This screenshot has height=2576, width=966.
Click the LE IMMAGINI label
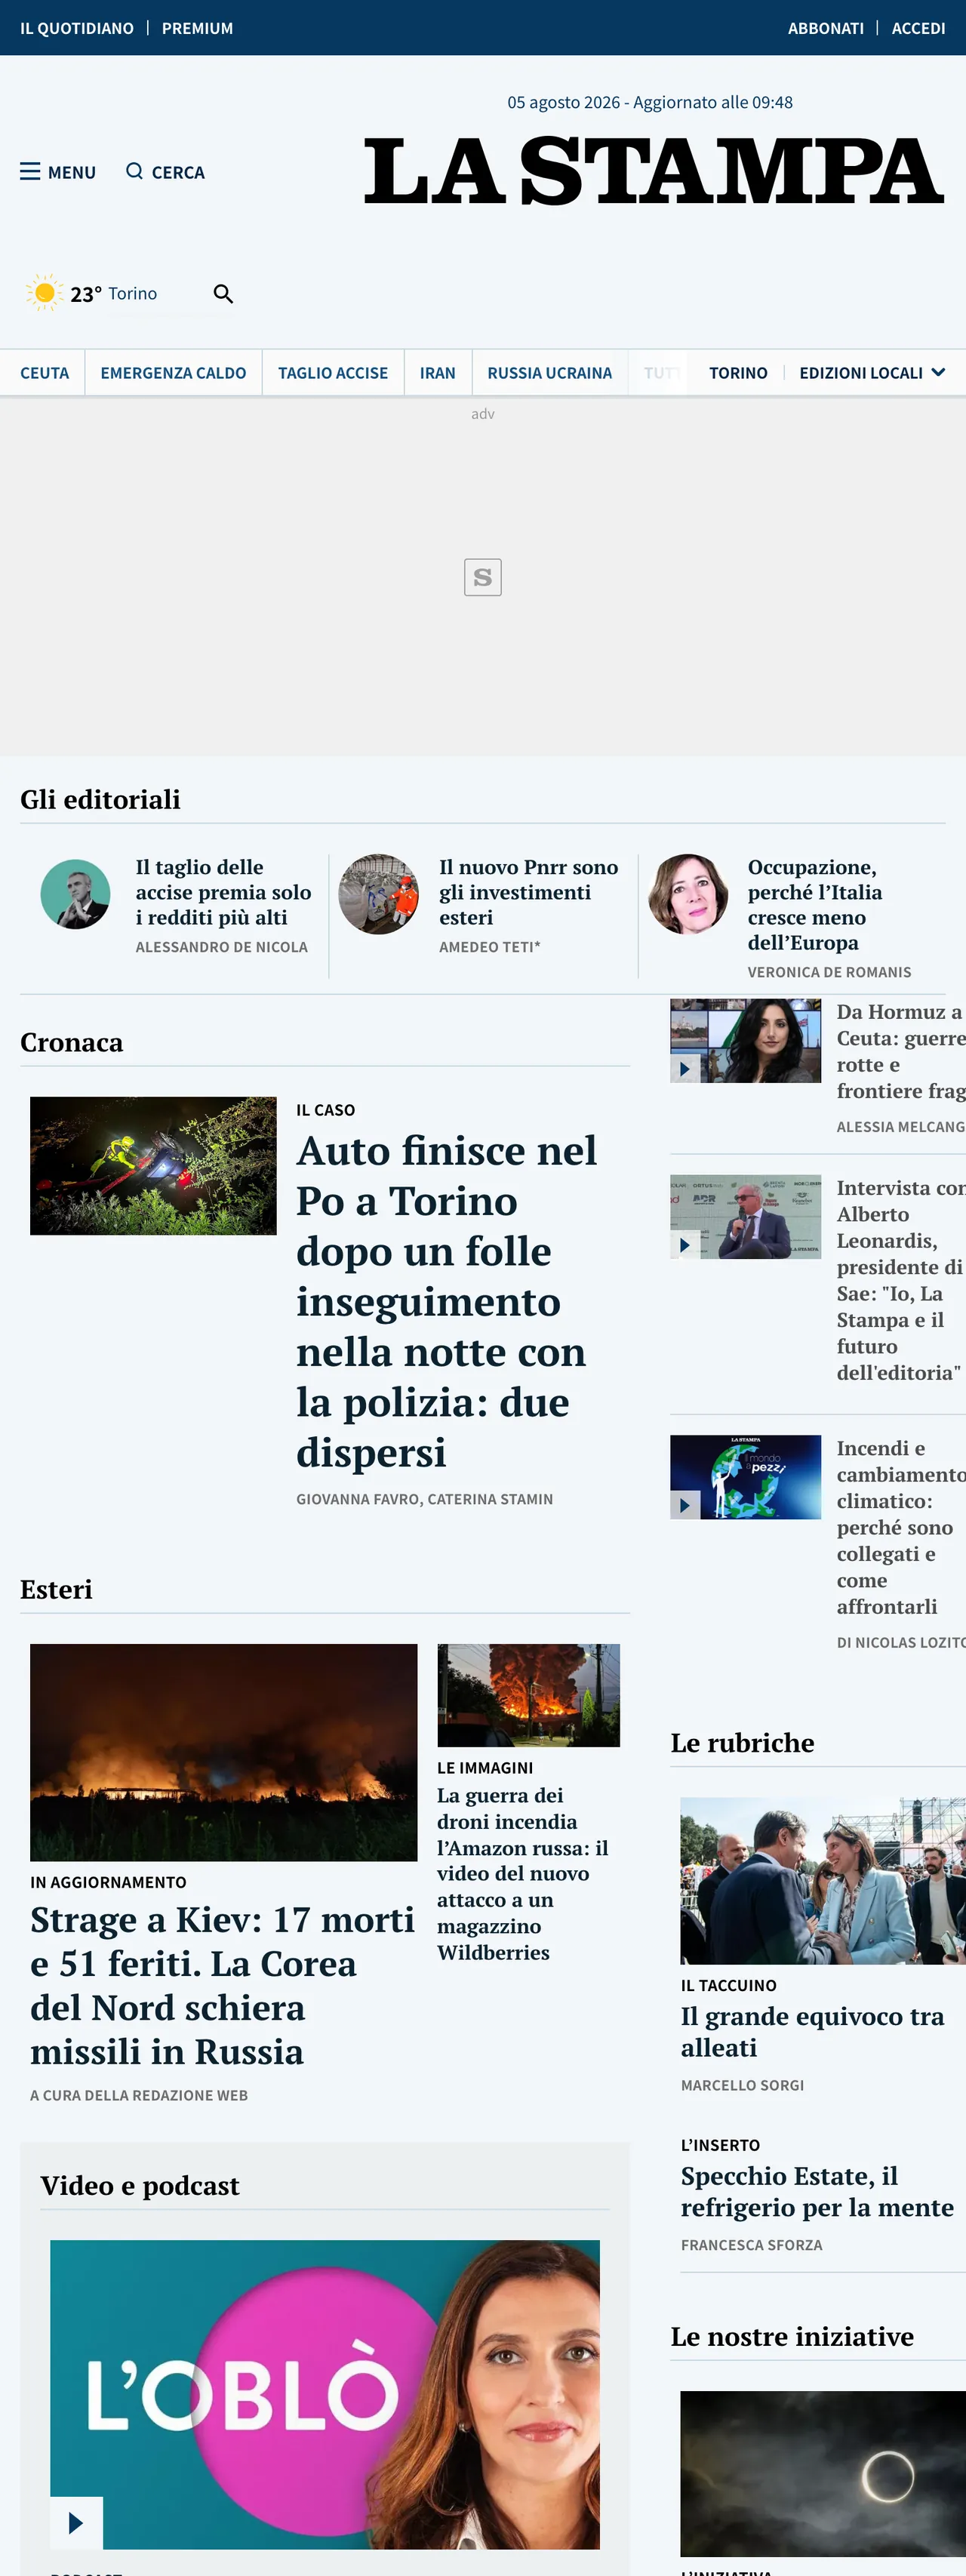coord(485,1768)
